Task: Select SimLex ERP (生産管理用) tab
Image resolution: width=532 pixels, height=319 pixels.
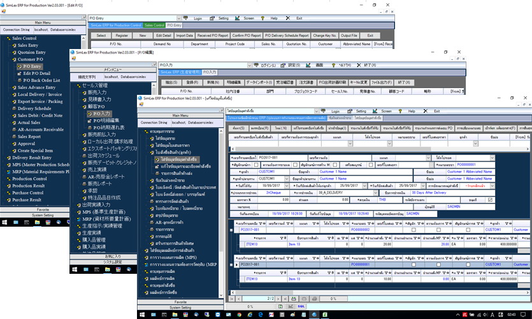Action: pyautogui.click(x=180, y=72)
